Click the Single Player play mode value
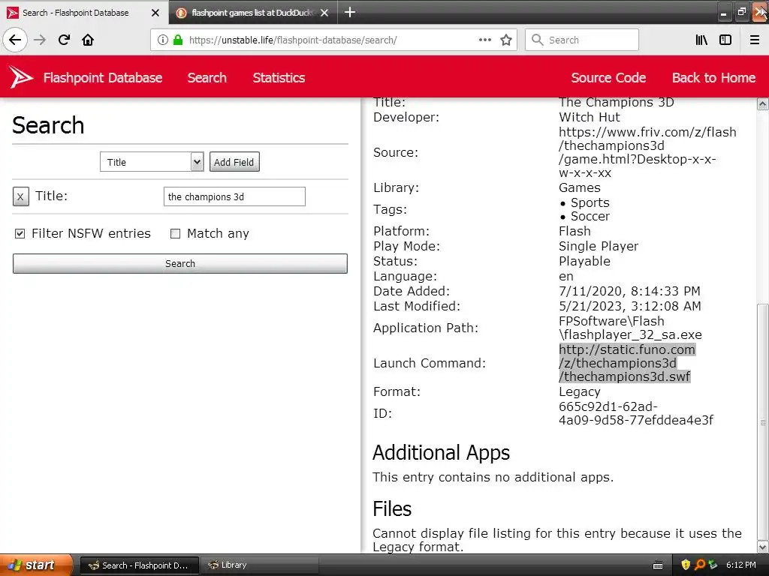Viewport: 769px width, 576px height. pos(599,246)
